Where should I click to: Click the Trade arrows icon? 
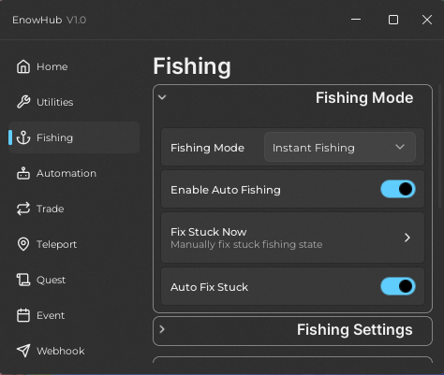[x=23, y=209]
